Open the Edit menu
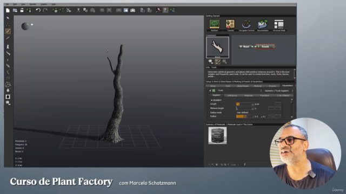The image size is (346, 194). click(15, 4)
